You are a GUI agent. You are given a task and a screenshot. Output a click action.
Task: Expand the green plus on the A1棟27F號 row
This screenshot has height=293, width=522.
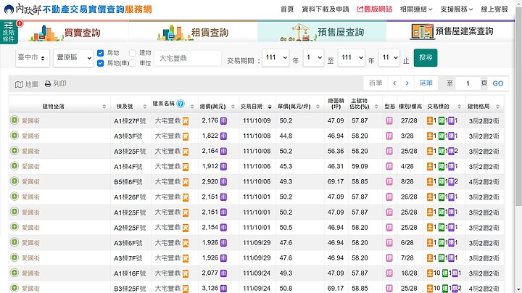(x=14, y=120)
